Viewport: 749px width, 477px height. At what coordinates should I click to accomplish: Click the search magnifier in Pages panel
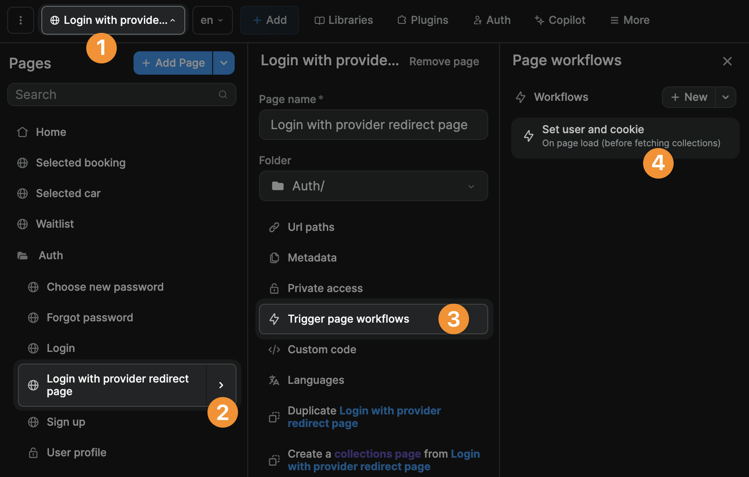[x=223, y=94]
